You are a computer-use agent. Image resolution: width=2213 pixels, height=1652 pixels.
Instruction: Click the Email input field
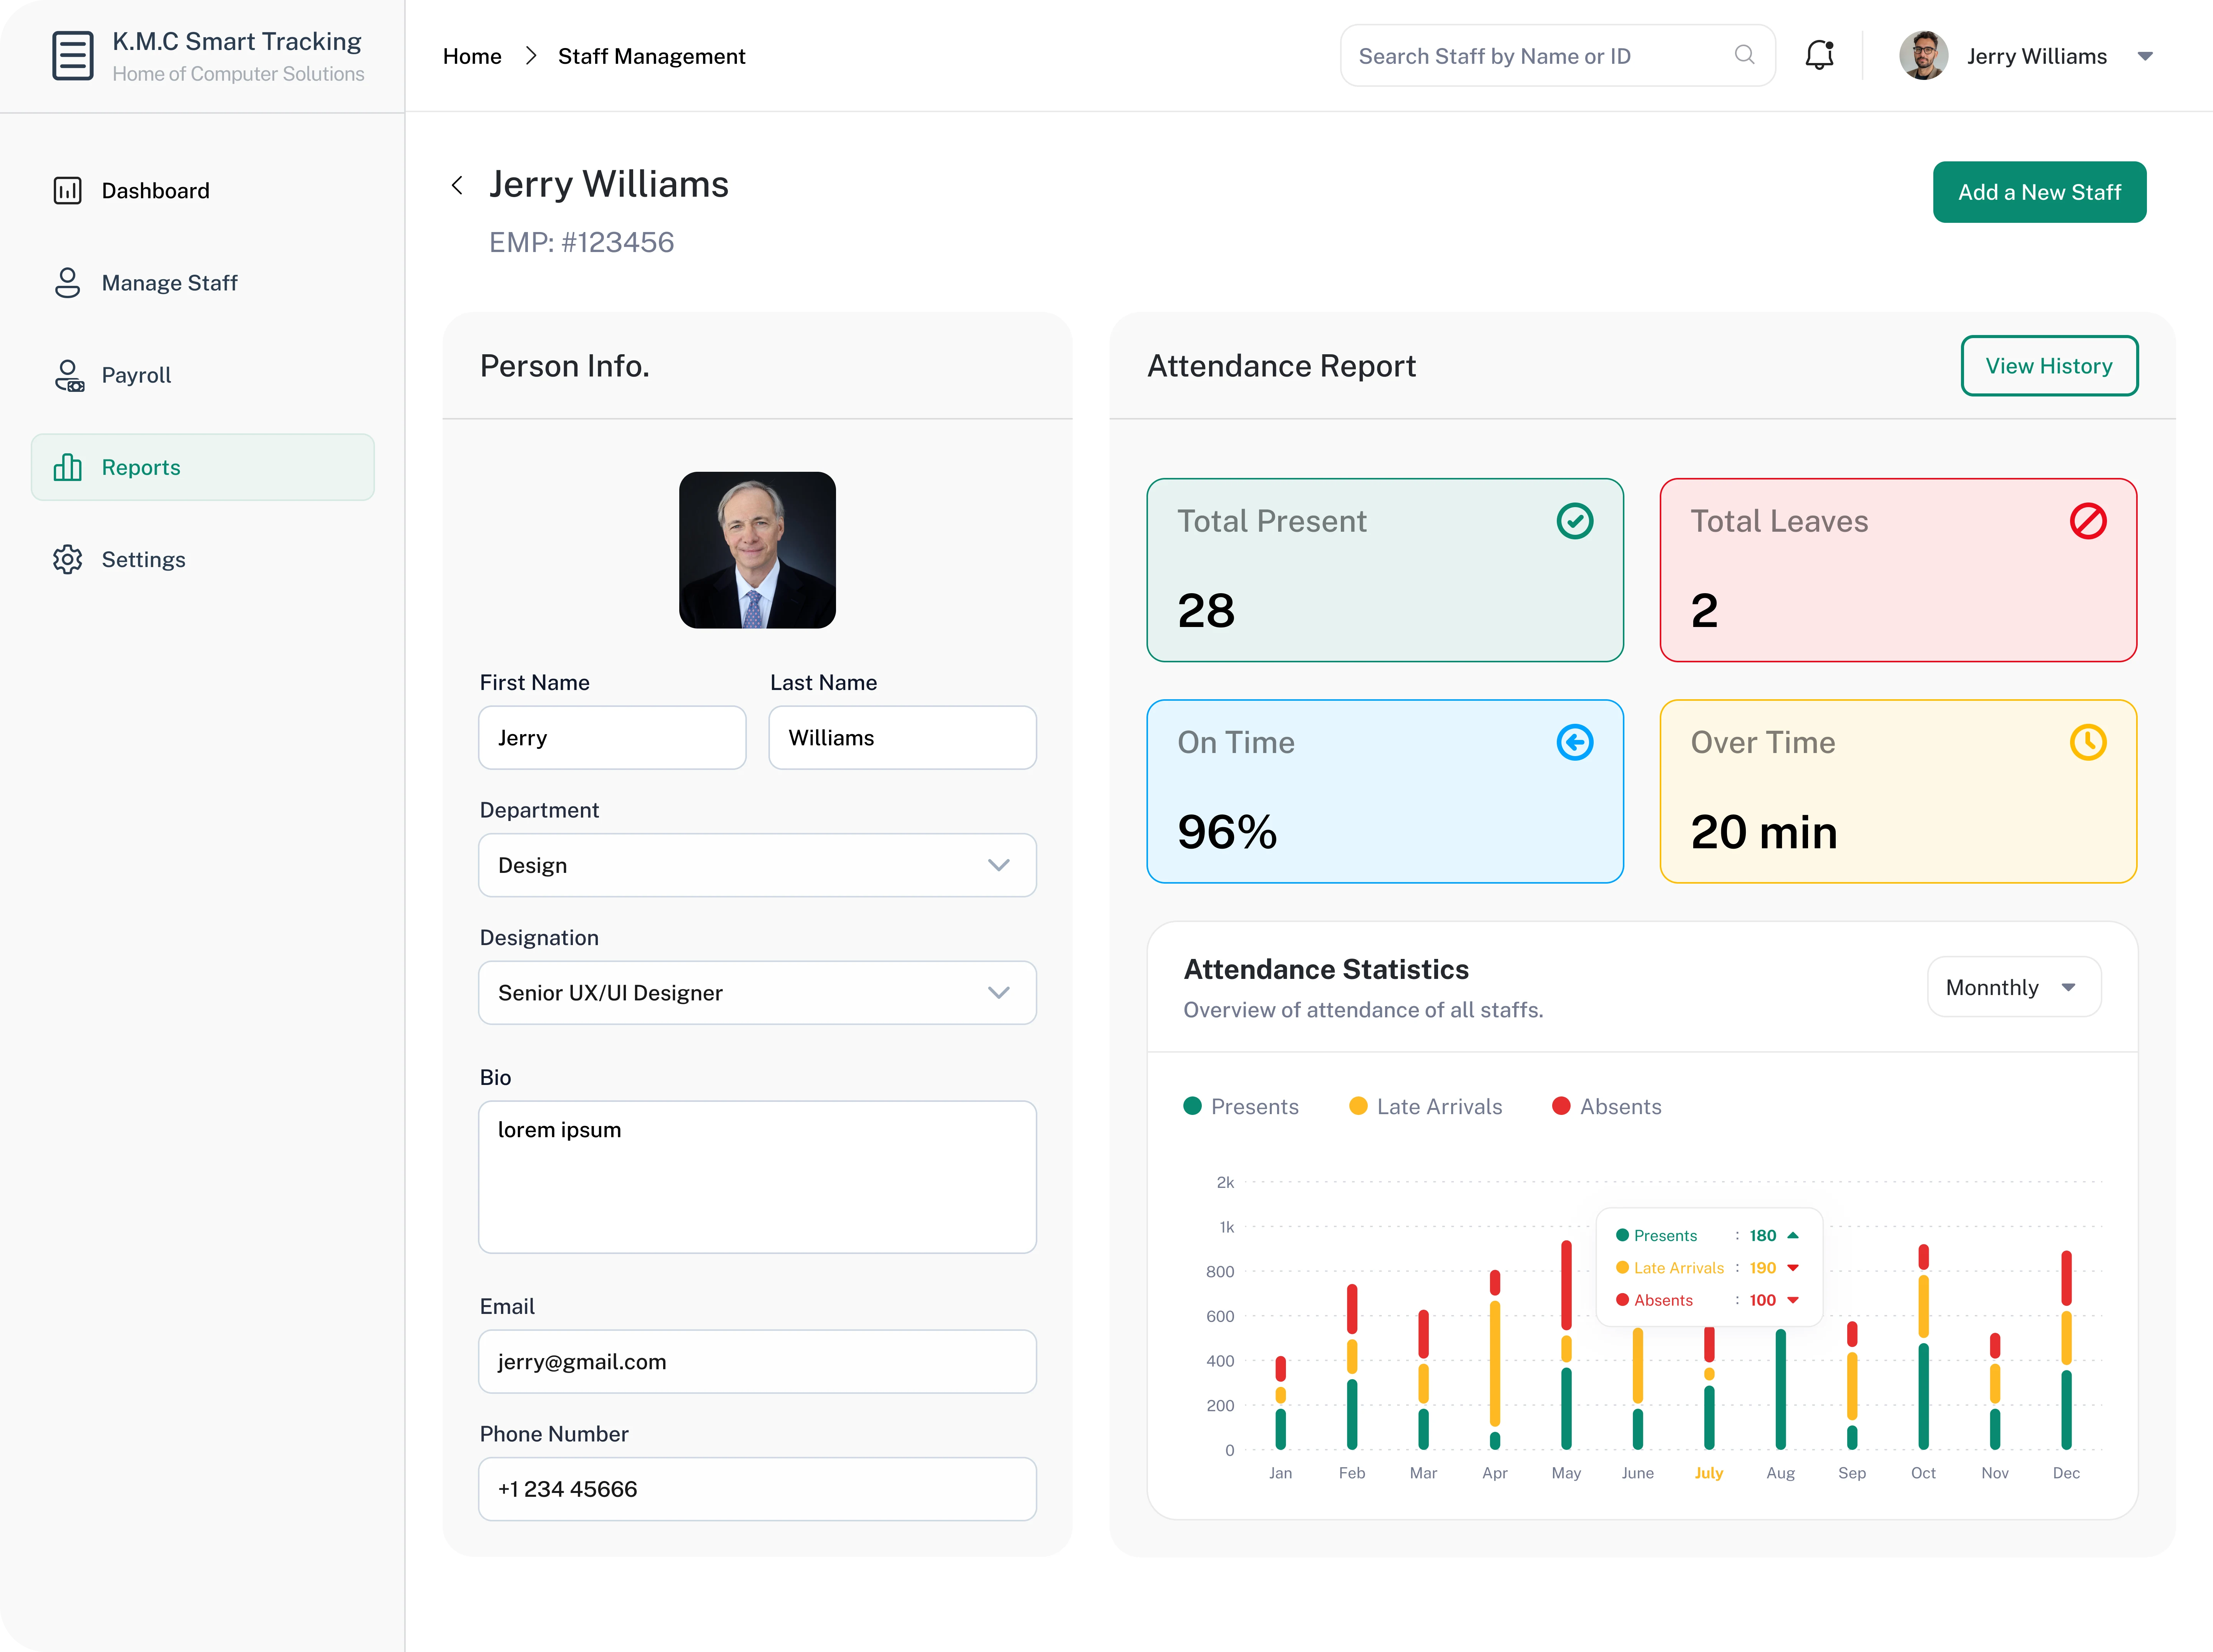[x=757, y=1361]
